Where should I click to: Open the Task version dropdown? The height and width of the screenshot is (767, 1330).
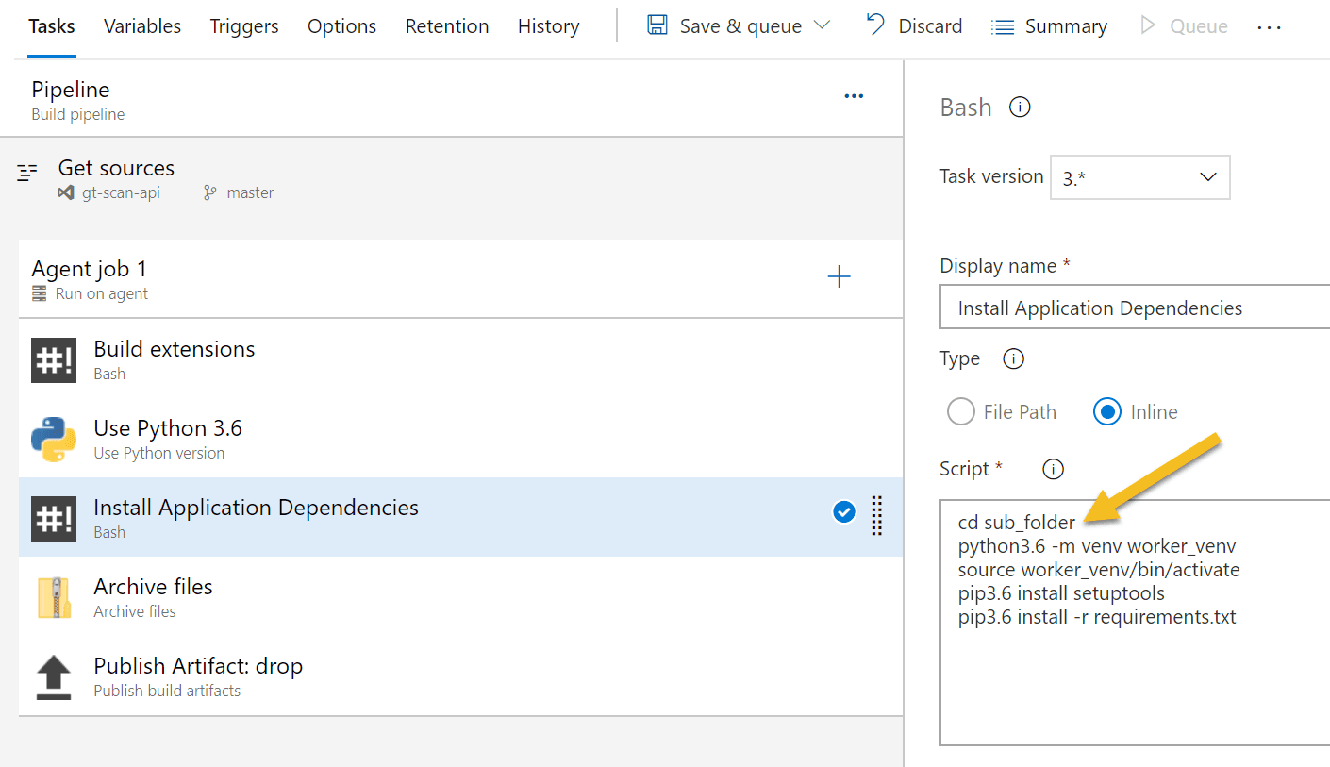1139,177
